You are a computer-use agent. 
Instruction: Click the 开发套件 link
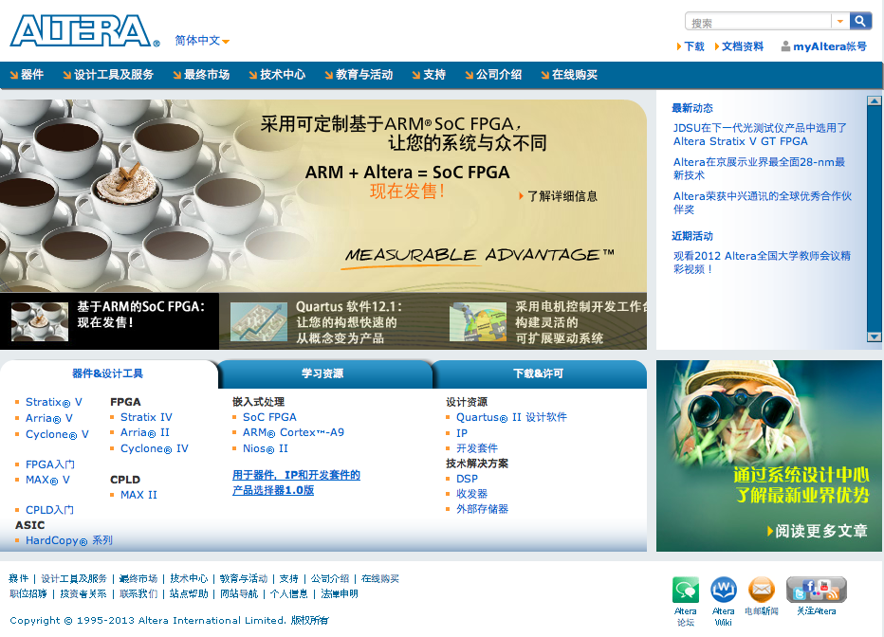477,448
